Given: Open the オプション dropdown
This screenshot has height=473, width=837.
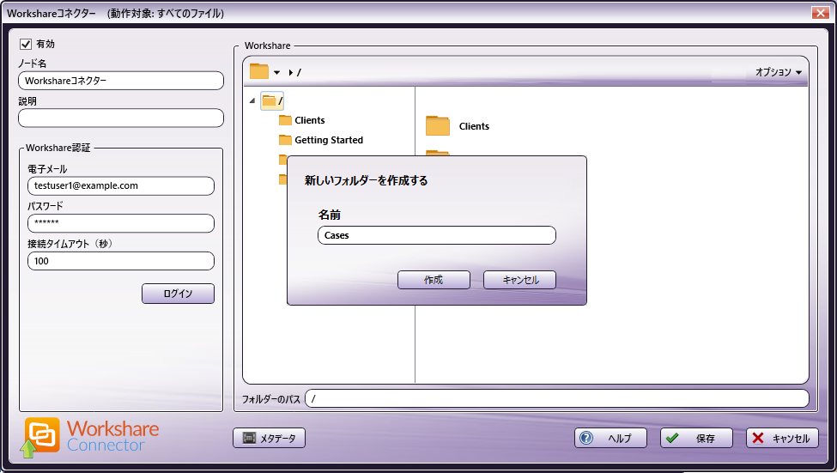Looking at the screenshot, I should pos(779,72).
